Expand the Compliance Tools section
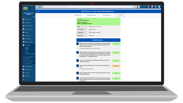The height and width of the screenshot is (103, 183). [28, 29]
